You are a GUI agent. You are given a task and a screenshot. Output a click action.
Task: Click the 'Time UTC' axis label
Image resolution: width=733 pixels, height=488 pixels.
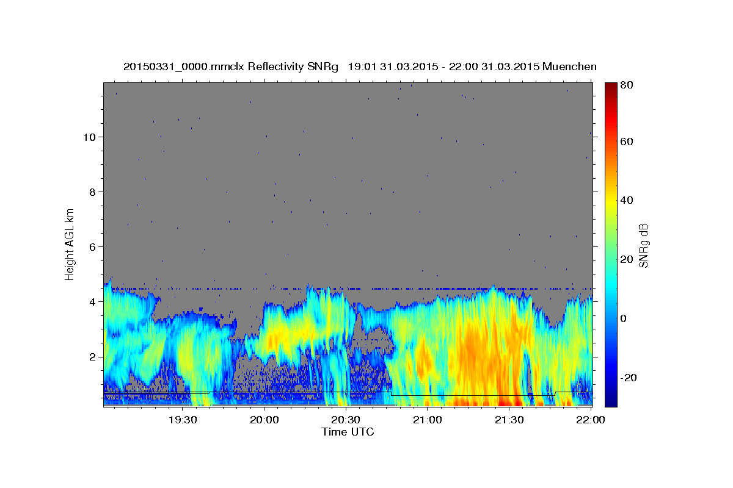tap(348, 432)
